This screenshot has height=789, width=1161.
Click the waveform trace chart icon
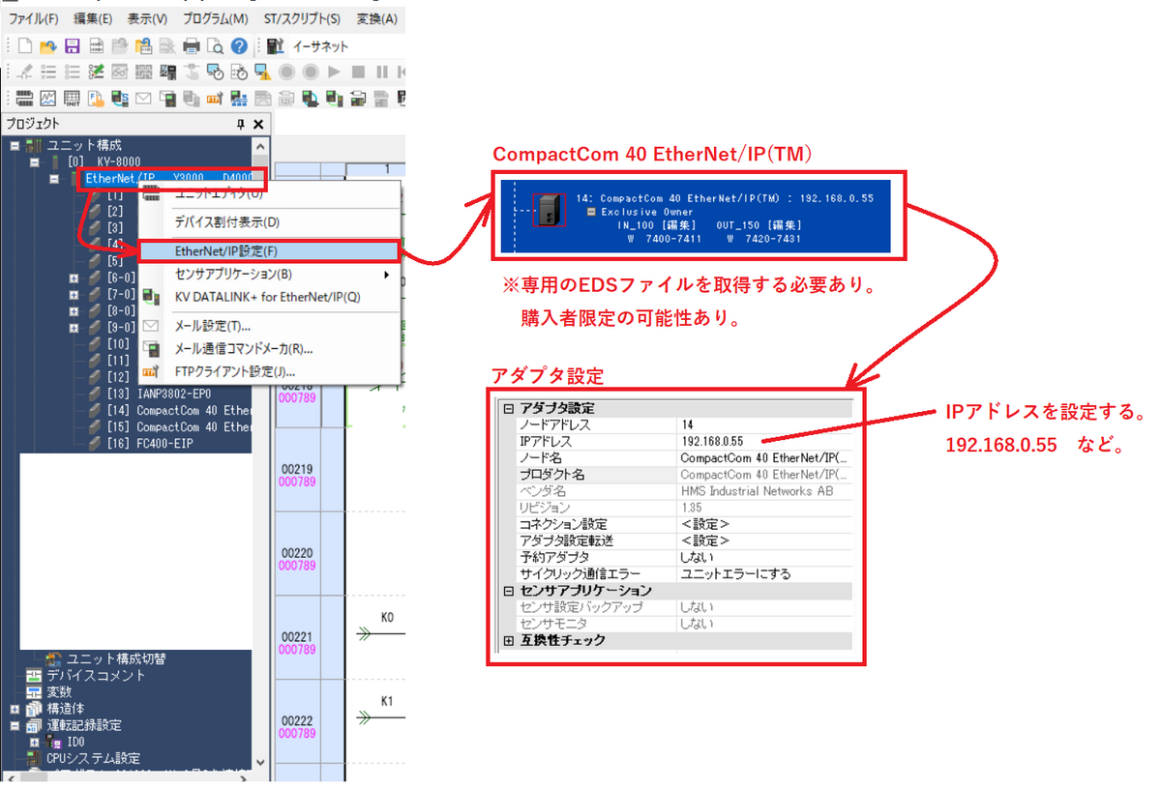(x=48, y=98)
